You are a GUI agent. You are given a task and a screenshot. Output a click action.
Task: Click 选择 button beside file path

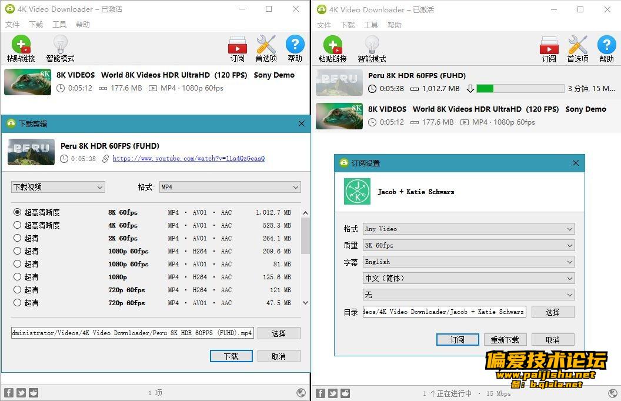pos(279,333)
